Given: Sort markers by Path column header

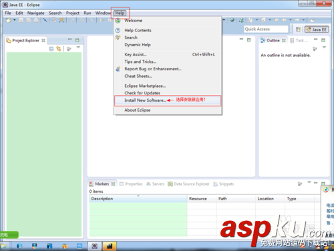Looking at the screenshot, I should pos(236,199).
